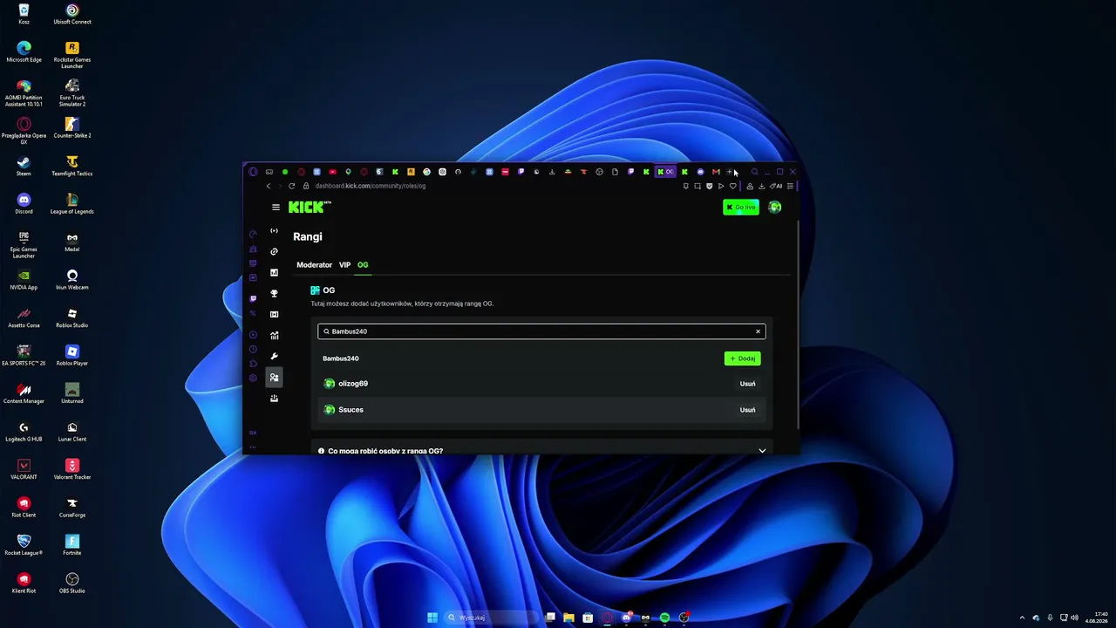Click the browser address bar URL
1116x628 pixels.
(x=371, y=186)
